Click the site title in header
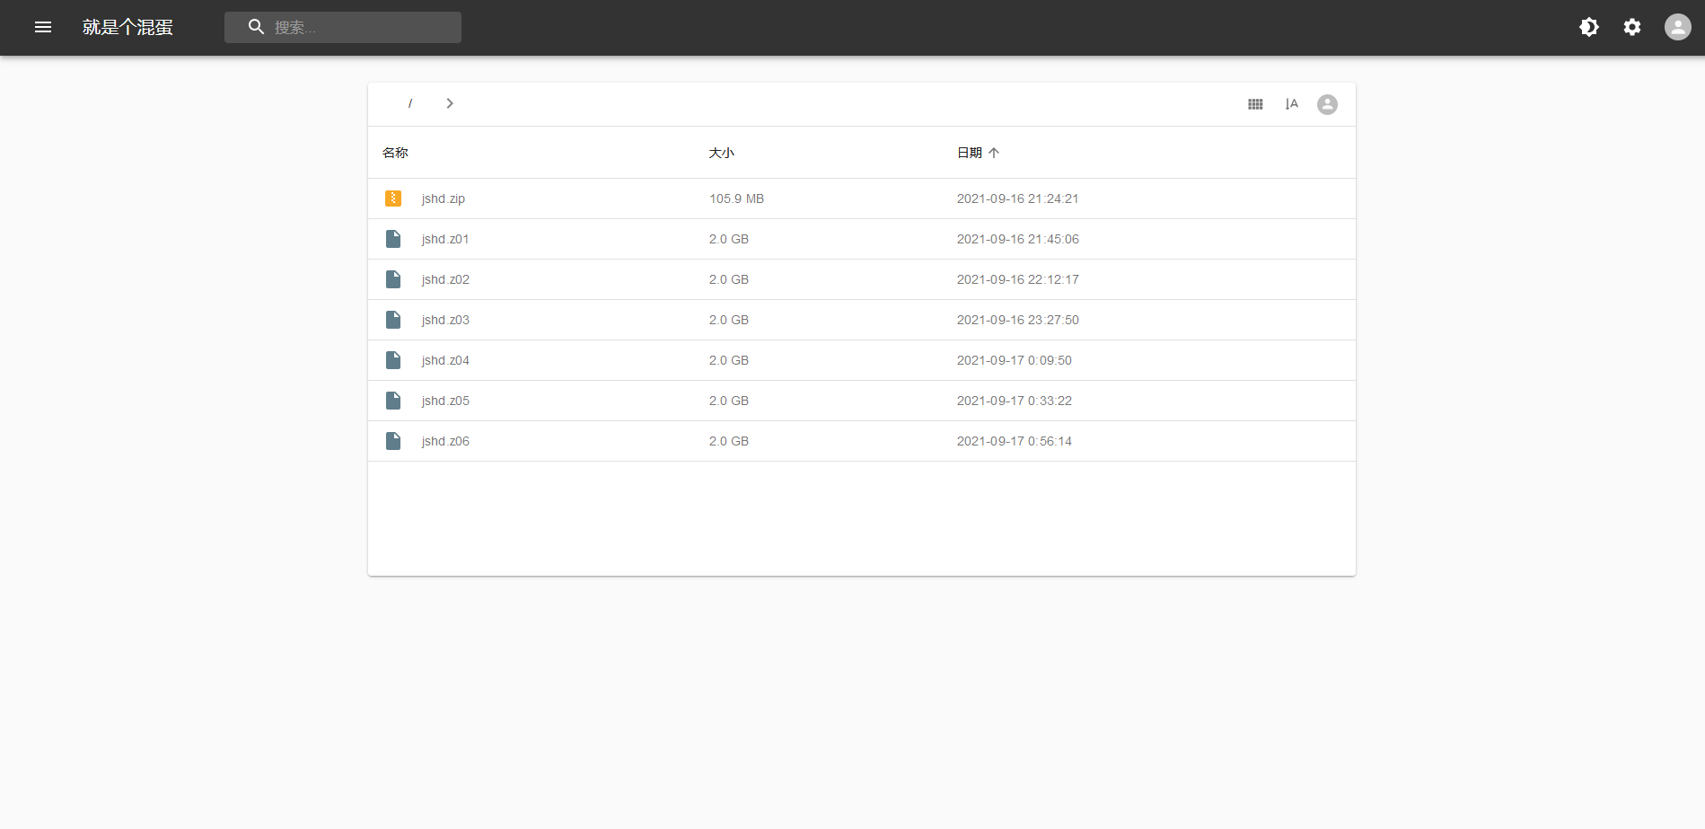Image resolution: width=1705 pixels, height=829 pixels. [127, 27]
